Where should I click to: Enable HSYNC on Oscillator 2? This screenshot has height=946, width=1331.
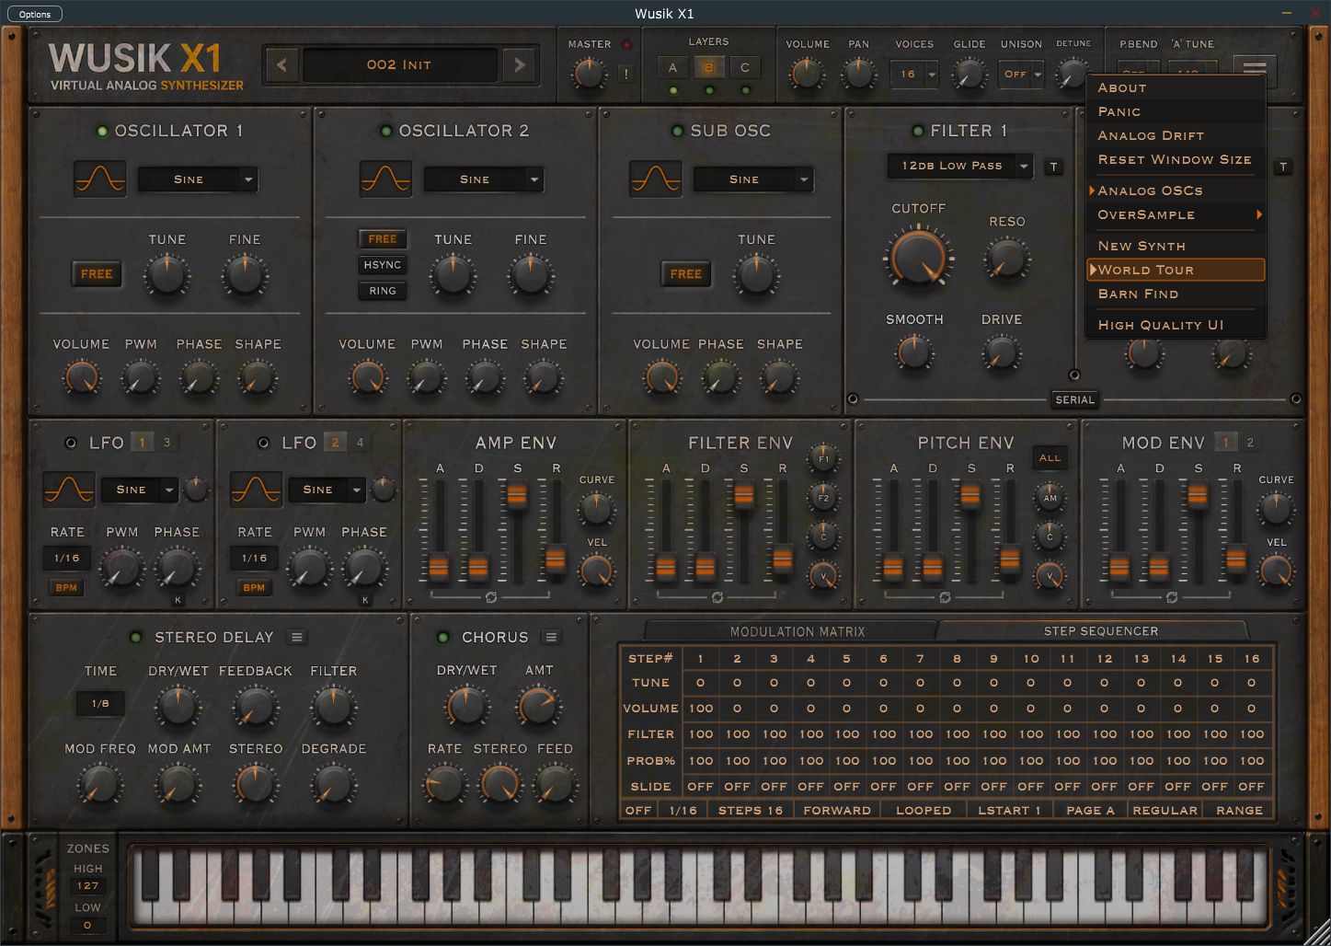383,265
